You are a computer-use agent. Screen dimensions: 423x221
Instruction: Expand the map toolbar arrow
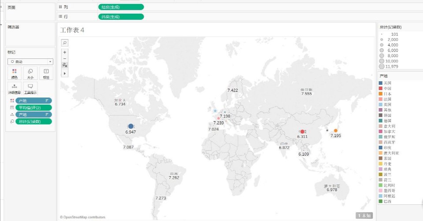(x=65, y=73)
